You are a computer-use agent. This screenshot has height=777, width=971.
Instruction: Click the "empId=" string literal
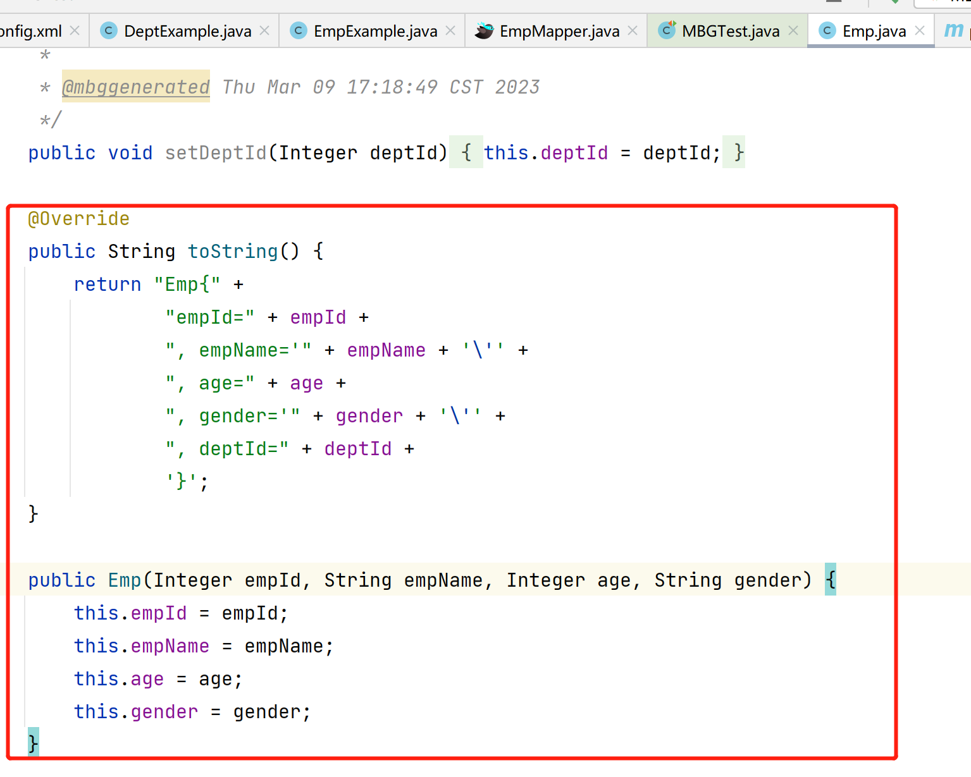click(x=210, y=317)
